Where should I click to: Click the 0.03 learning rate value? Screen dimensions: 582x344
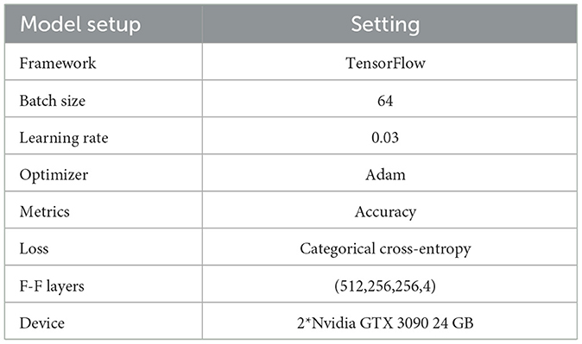385,138
